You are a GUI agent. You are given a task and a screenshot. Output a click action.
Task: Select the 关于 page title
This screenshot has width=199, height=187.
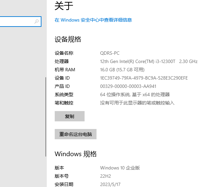(64, 6)
